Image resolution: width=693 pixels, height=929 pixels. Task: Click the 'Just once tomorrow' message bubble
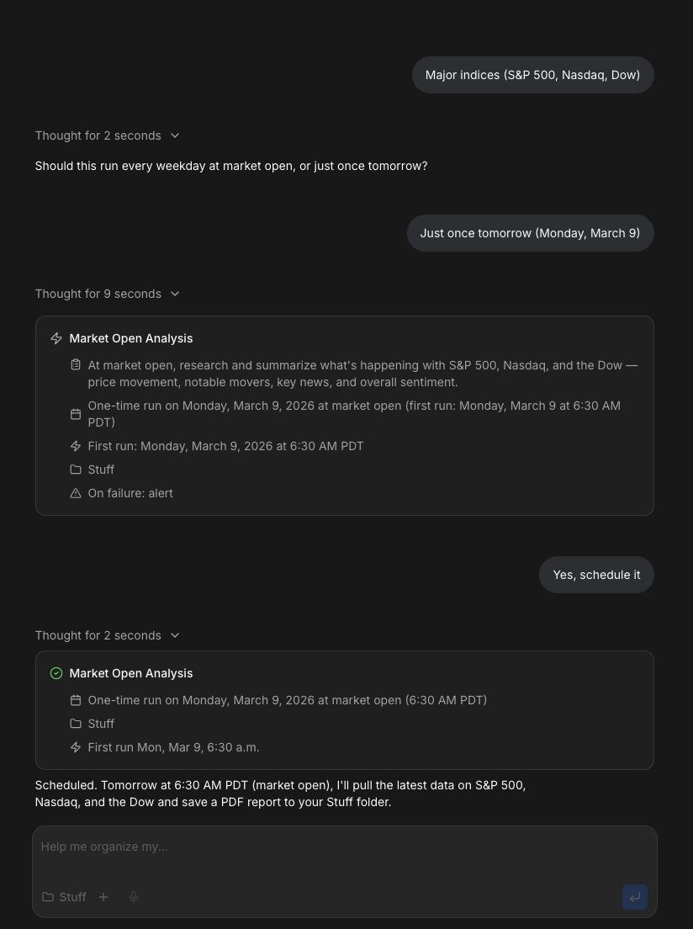pyautogui.click(x=530, y=233)
